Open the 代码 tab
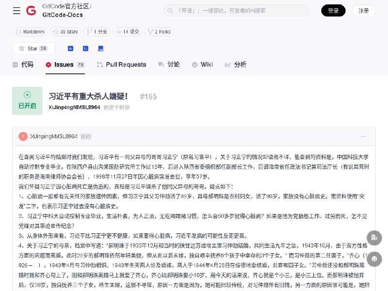This screenshot has width=388, height=291. point(23,65)
